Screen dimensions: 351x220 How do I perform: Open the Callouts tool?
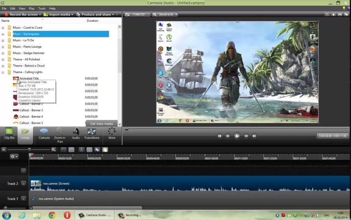click(x=44, y=133)
